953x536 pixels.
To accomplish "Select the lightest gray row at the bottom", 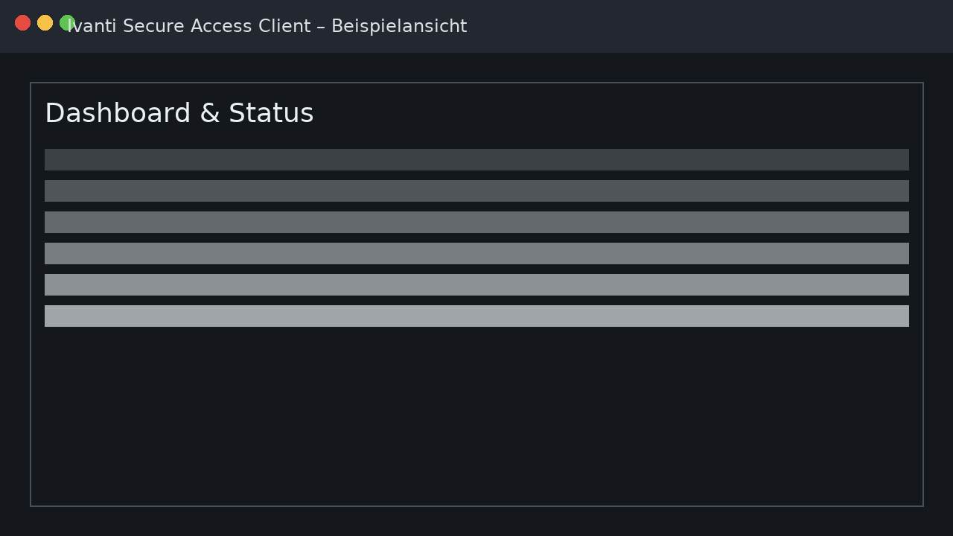I will [476, 316].
